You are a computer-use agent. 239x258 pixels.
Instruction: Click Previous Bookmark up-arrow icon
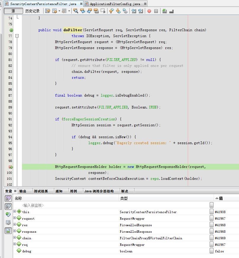coord(111,11)
